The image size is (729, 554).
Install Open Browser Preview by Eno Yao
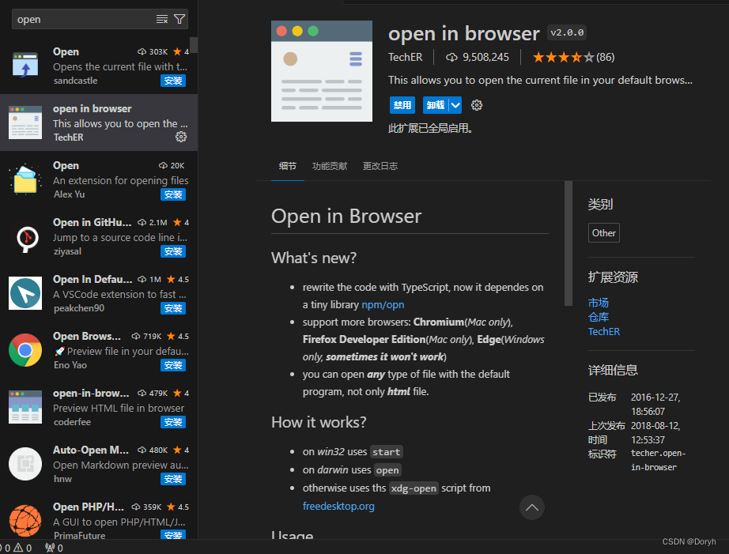click(173, 365)
